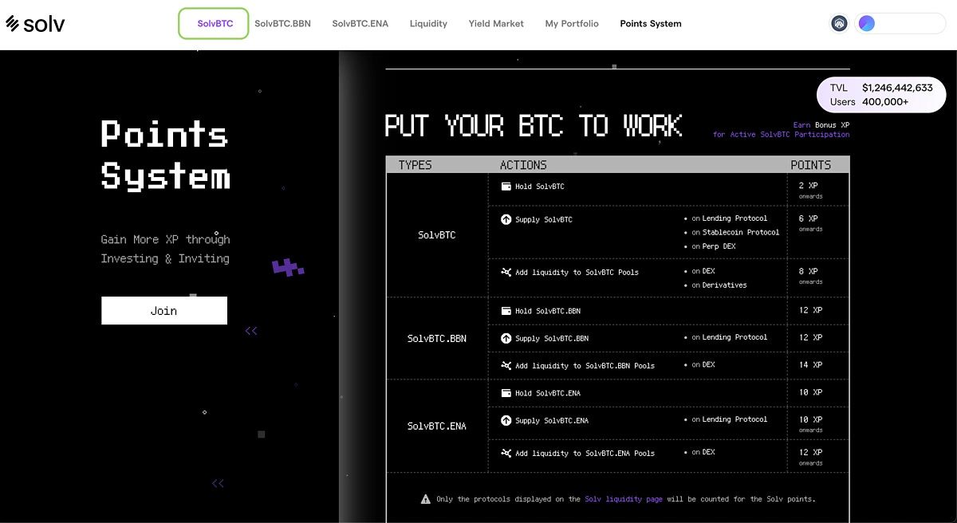Go to the Yield Market tab
The height and width of the screenshot is (523, 957).
coord(496,24)
